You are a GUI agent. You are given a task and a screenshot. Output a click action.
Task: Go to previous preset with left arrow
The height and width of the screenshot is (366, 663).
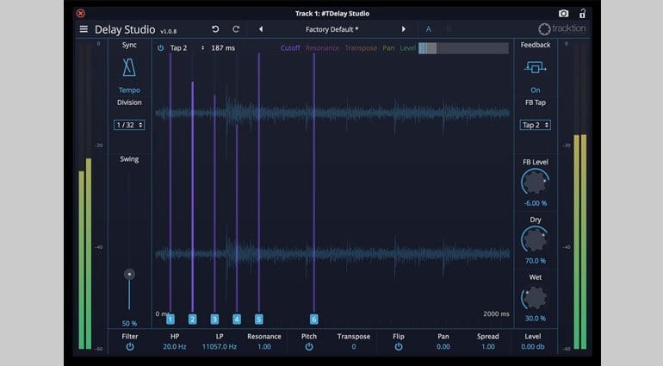coord(261,29)
